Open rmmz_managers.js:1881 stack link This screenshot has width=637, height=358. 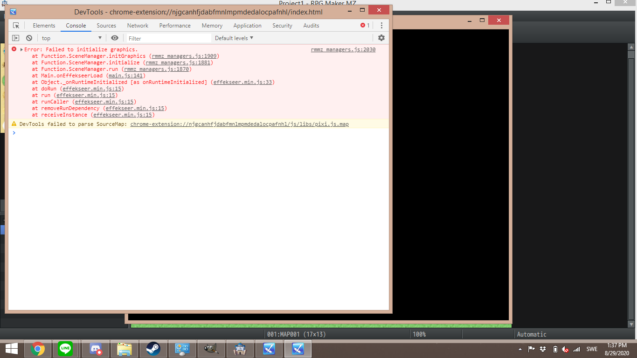click(x=178, y=62)
